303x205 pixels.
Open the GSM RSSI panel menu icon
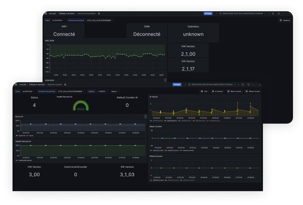point(165,80)
